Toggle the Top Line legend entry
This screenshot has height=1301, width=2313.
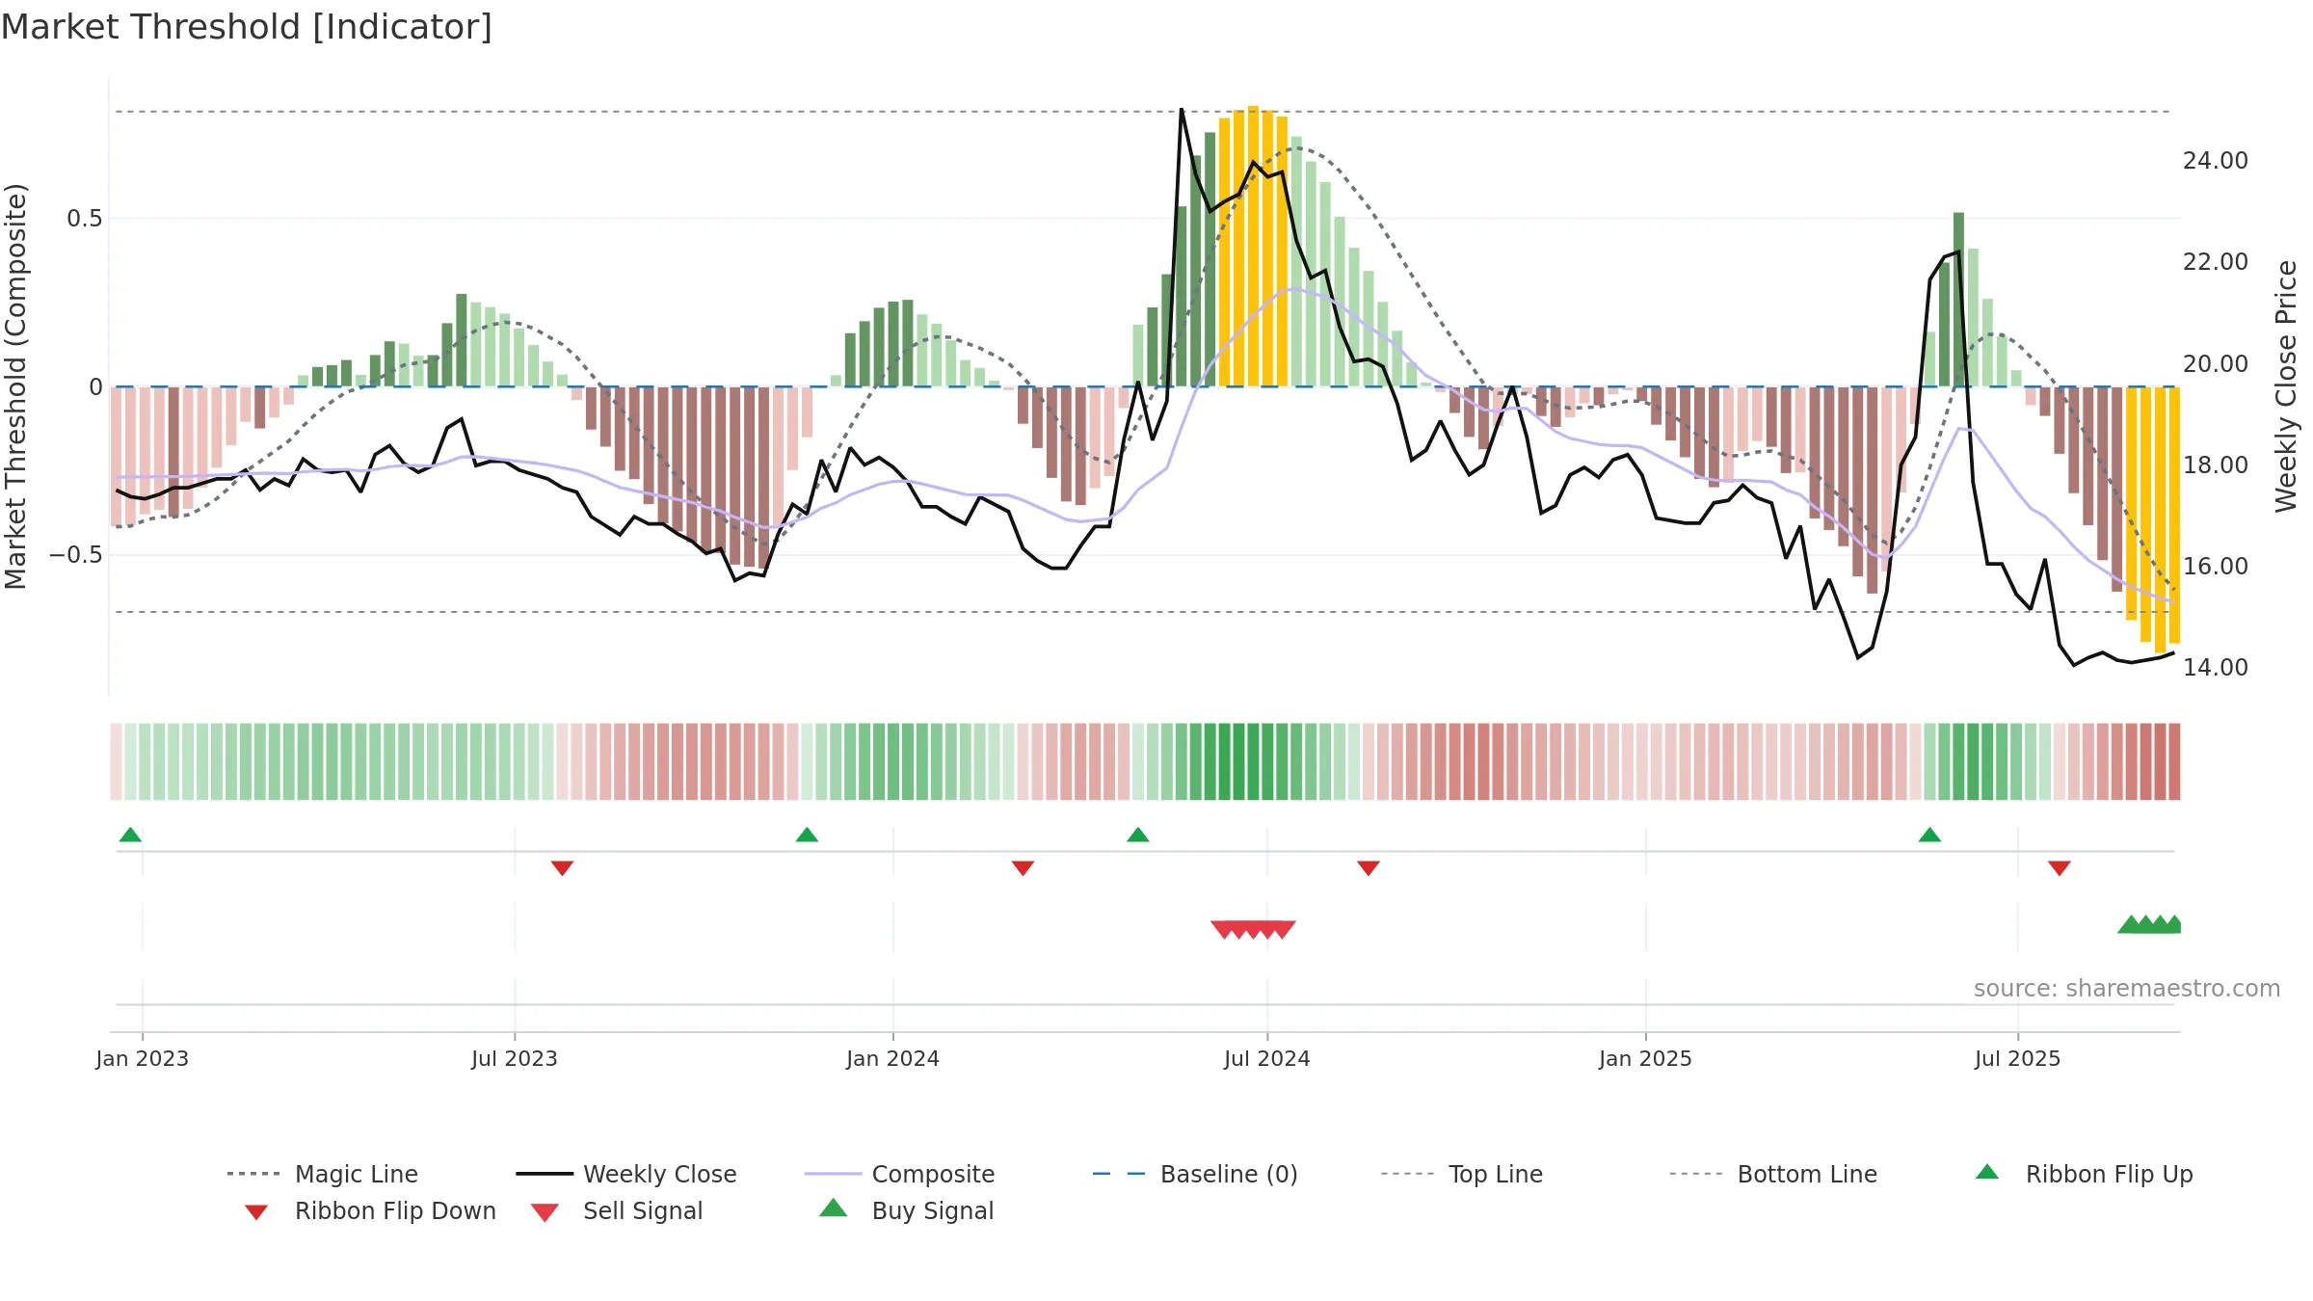(x=1461, y=1174)
